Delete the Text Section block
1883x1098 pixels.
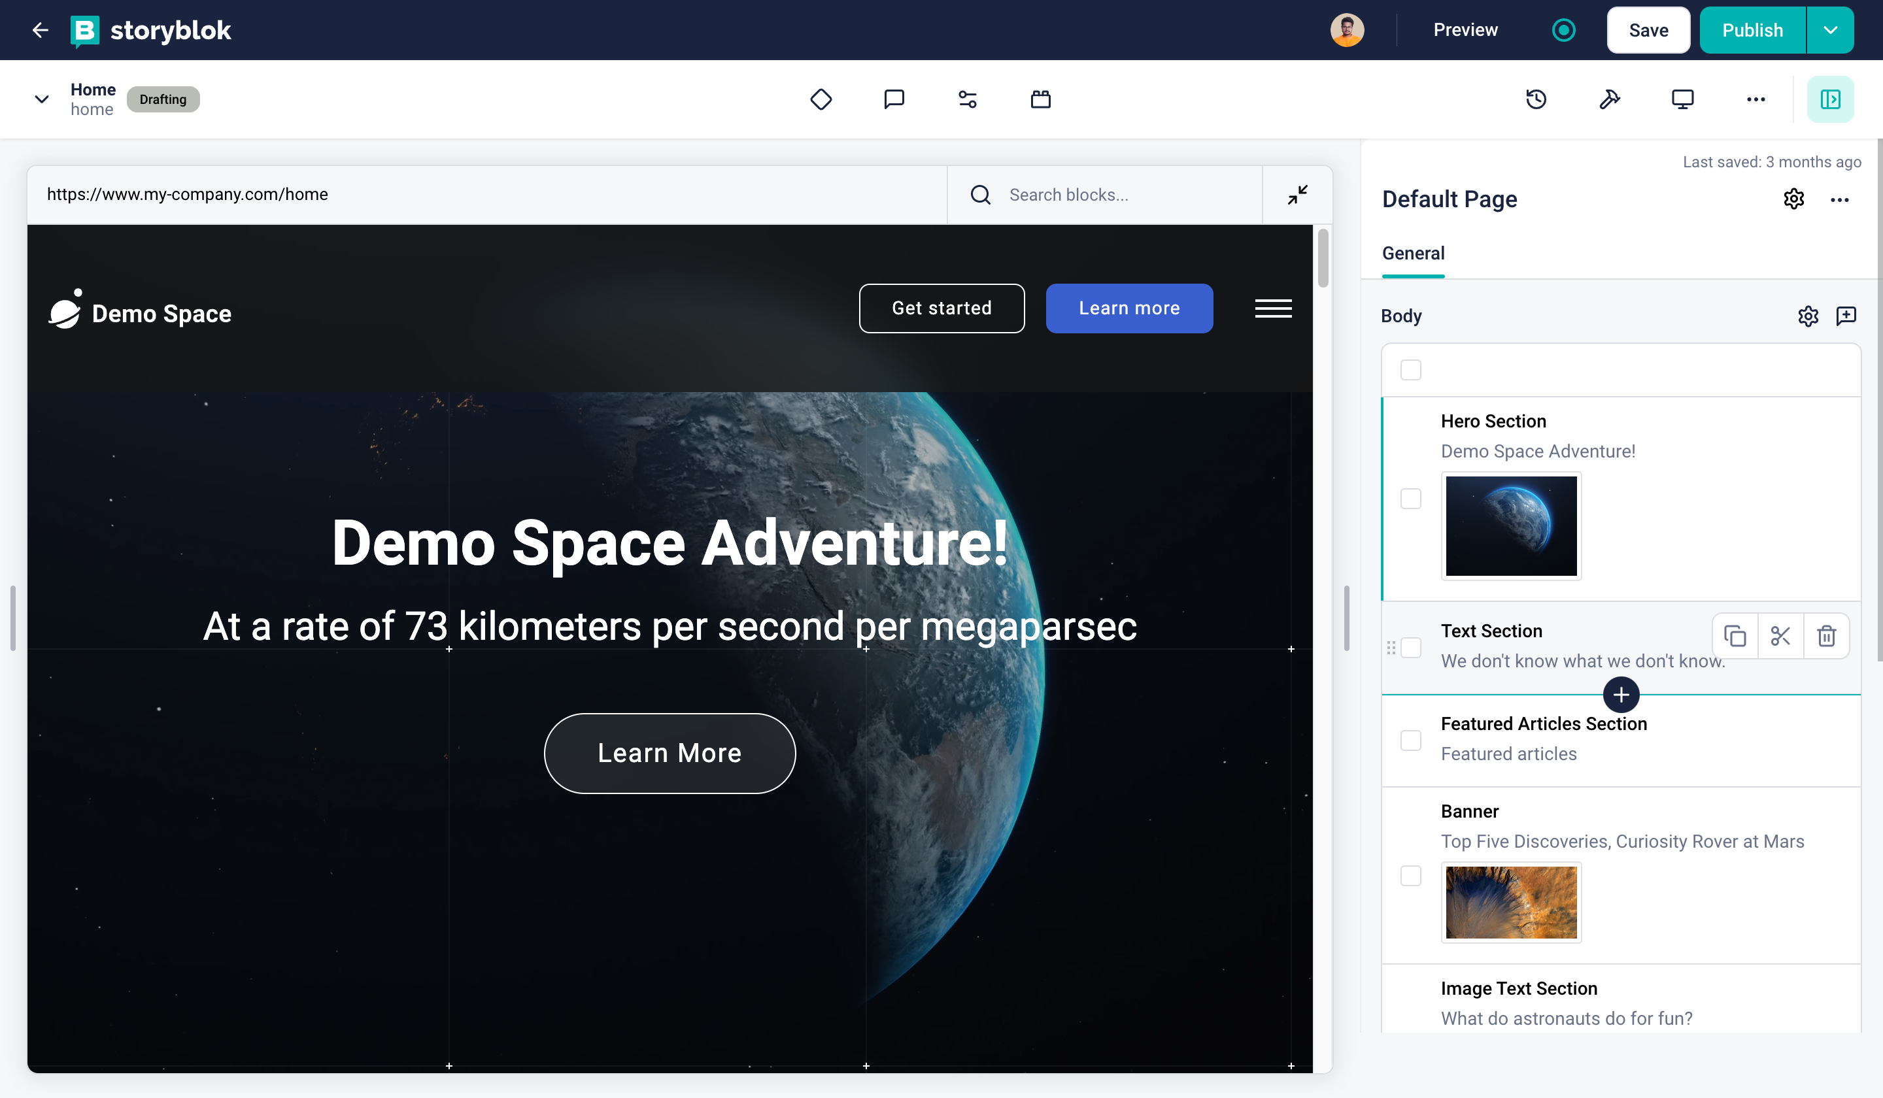point(1826,636)
